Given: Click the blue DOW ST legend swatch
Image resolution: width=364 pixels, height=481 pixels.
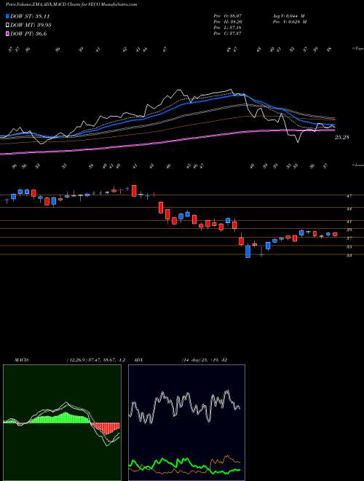Looking at the screenshot, I should click(x=8, y=16).
